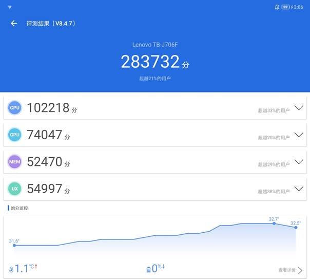
Task: Tap the 评测结果 (V8.4.7) title
Action: [51, 24]
